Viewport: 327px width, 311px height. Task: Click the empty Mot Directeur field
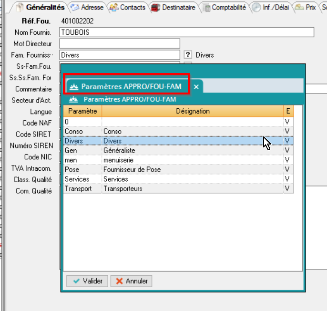[x=119, y=43]
